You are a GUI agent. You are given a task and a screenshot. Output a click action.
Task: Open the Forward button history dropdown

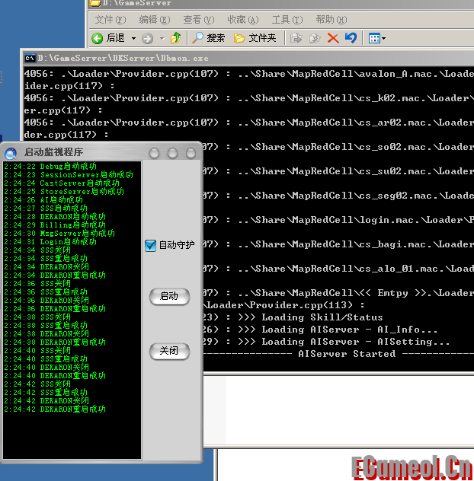click(161, 38)
